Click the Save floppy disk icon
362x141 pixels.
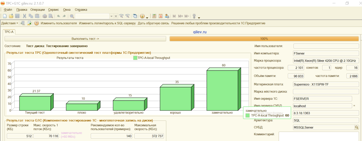[x=17, y=16]
